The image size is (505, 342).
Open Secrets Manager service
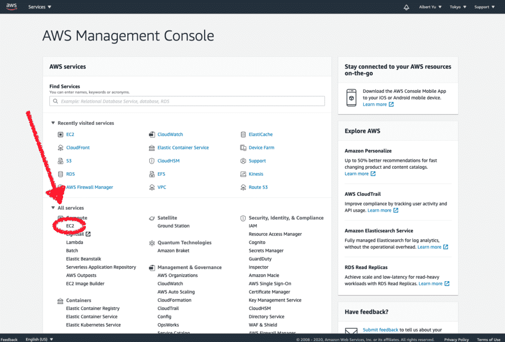pyautogui.click(x=266, y=251)
